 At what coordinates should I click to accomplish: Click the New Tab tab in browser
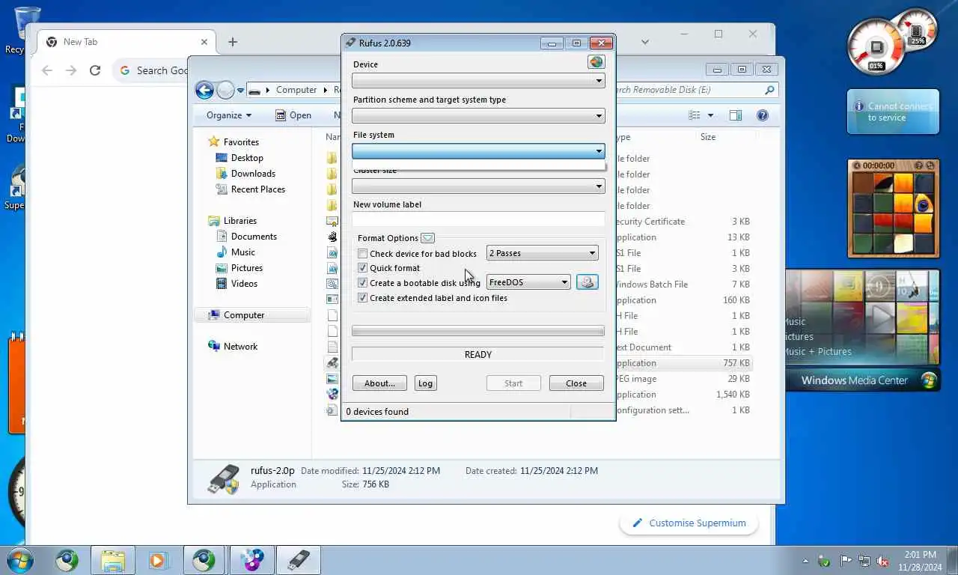(124, 42)
